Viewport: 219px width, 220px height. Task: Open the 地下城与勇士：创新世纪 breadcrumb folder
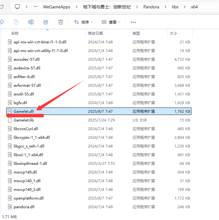click(x=107, y=7)
